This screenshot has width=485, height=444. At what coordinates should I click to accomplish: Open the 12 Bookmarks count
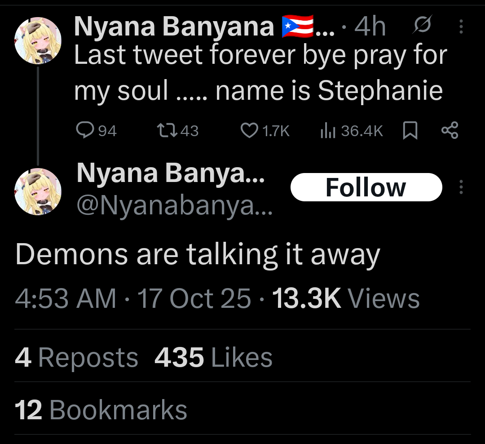tap(101, 410)
